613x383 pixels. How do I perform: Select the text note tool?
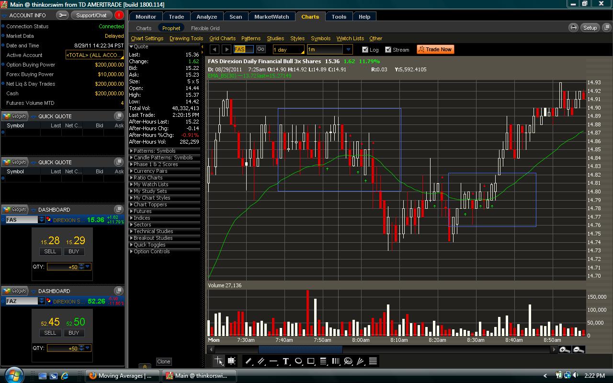286,361
